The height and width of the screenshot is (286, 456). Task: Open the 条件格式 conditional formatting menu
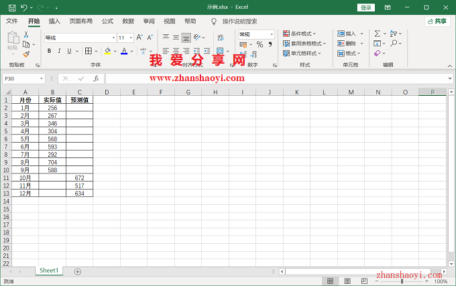(300, 33)
